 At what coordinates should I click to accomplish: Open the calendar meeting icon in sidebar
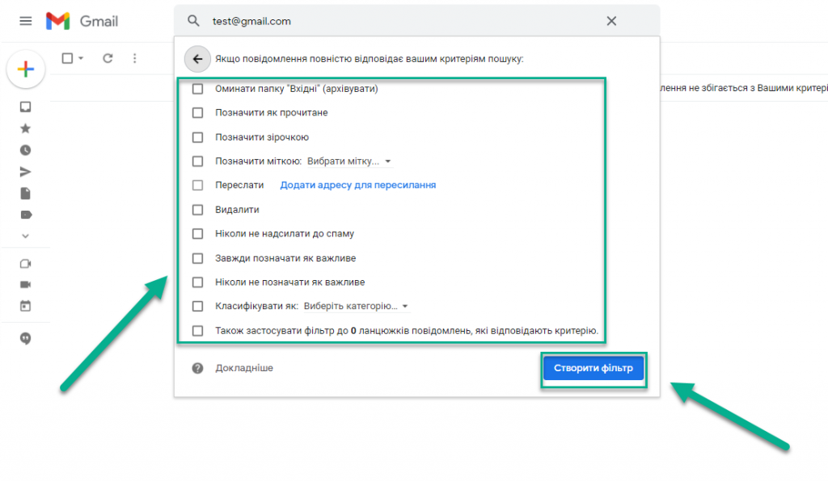pyautogui.click(x=25, y=306)
